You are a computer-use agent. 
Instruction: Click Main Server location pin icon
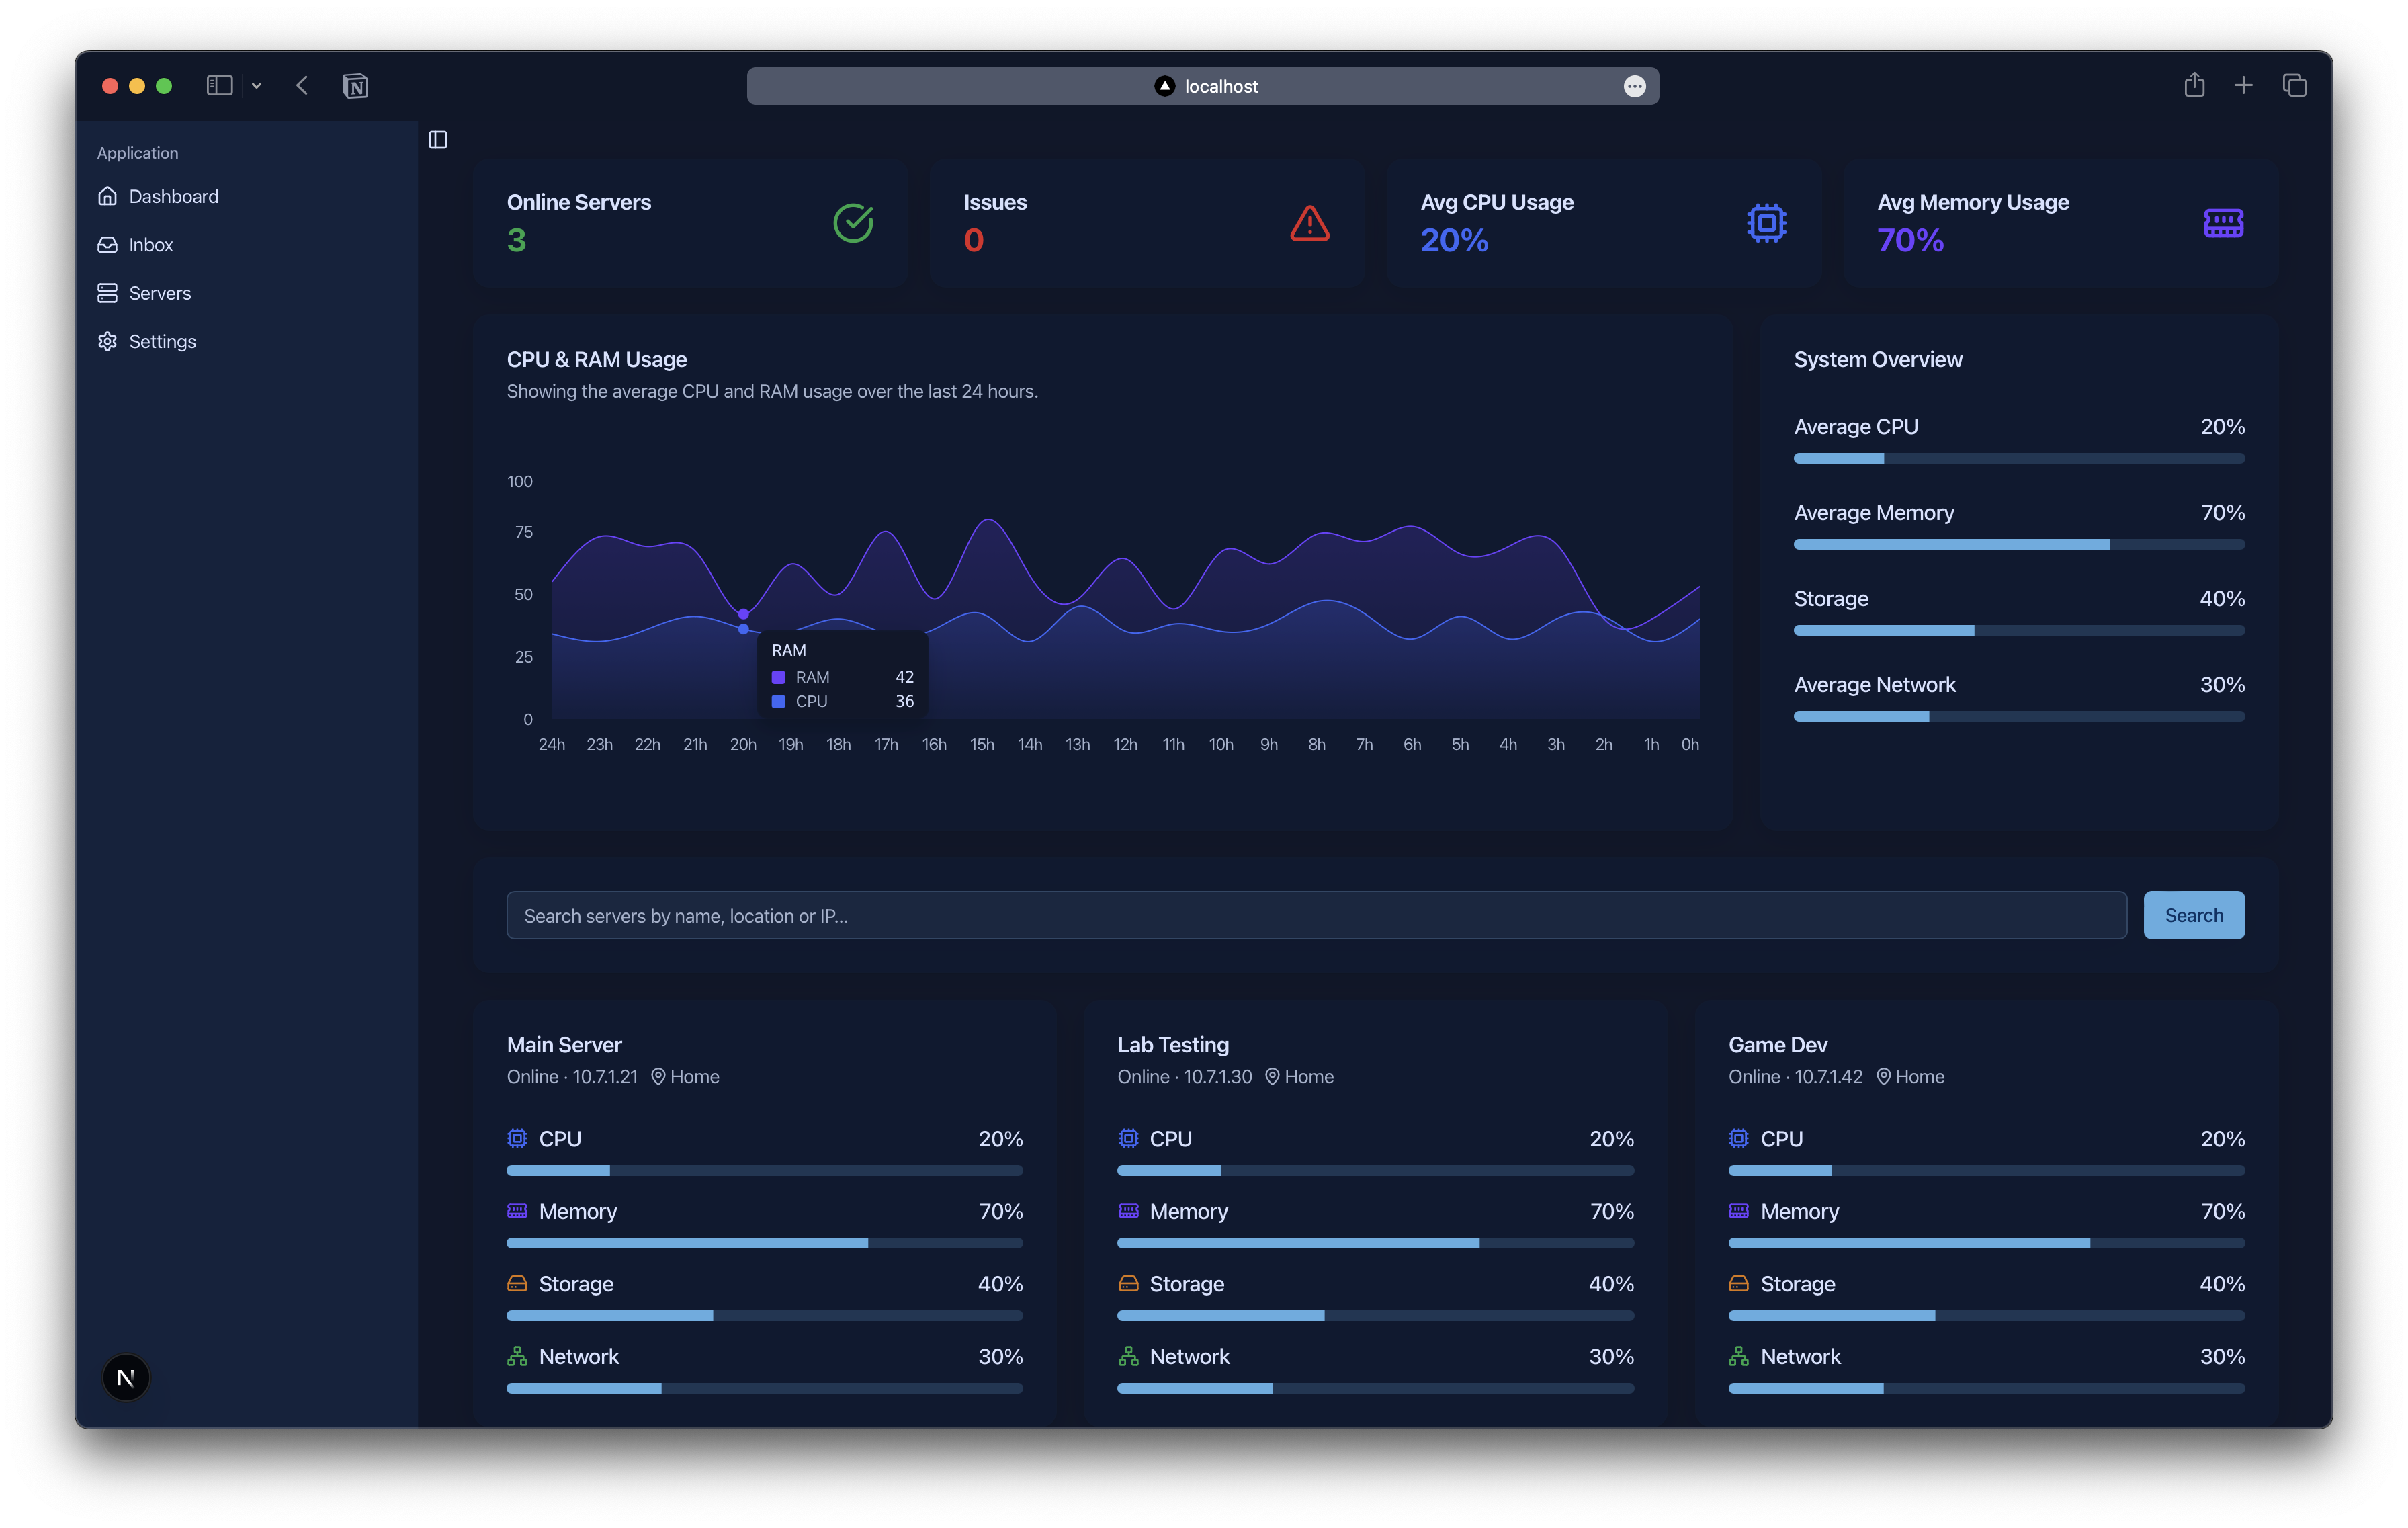tap(658, 1077)
